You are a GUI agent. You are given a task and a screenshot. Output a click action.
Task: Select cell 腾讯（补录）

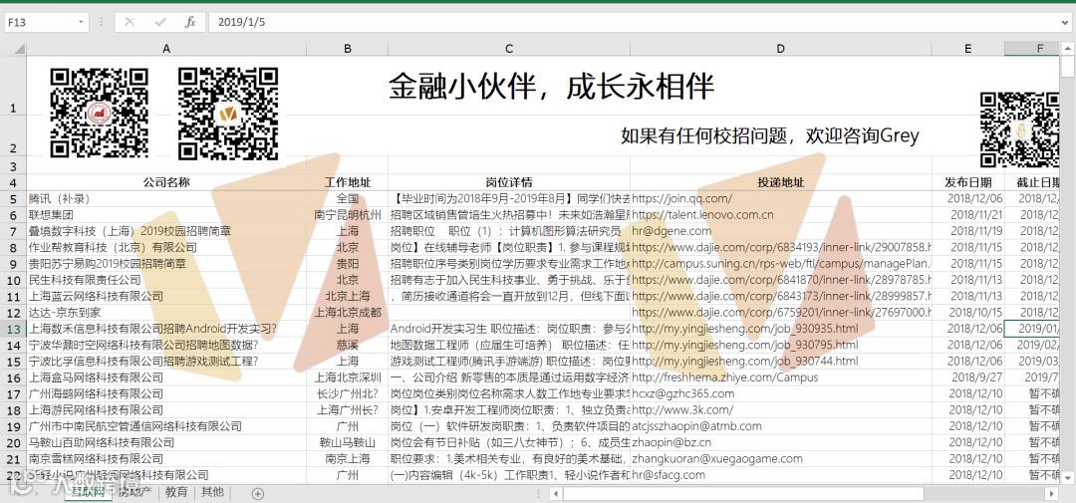coord(166,199)
